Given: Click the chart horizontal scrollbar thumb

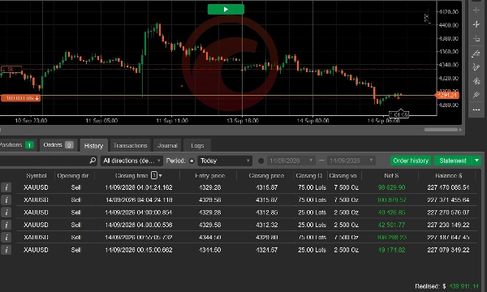Looking at the screenshot, I should tap(441, 130).
